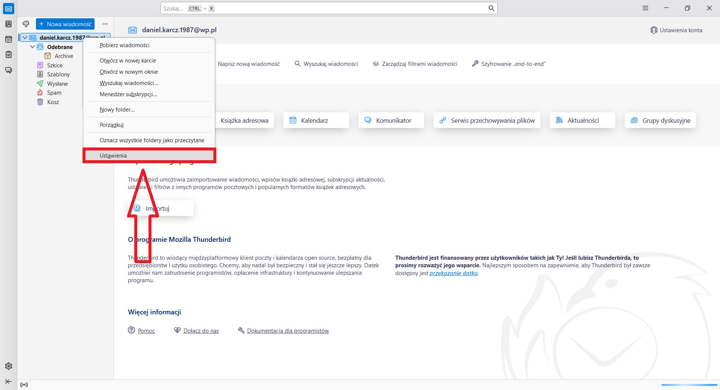Screen dimensions: 720x390
Task: Choose 'Nowy folder...' in the context menu
Action: 117,109
